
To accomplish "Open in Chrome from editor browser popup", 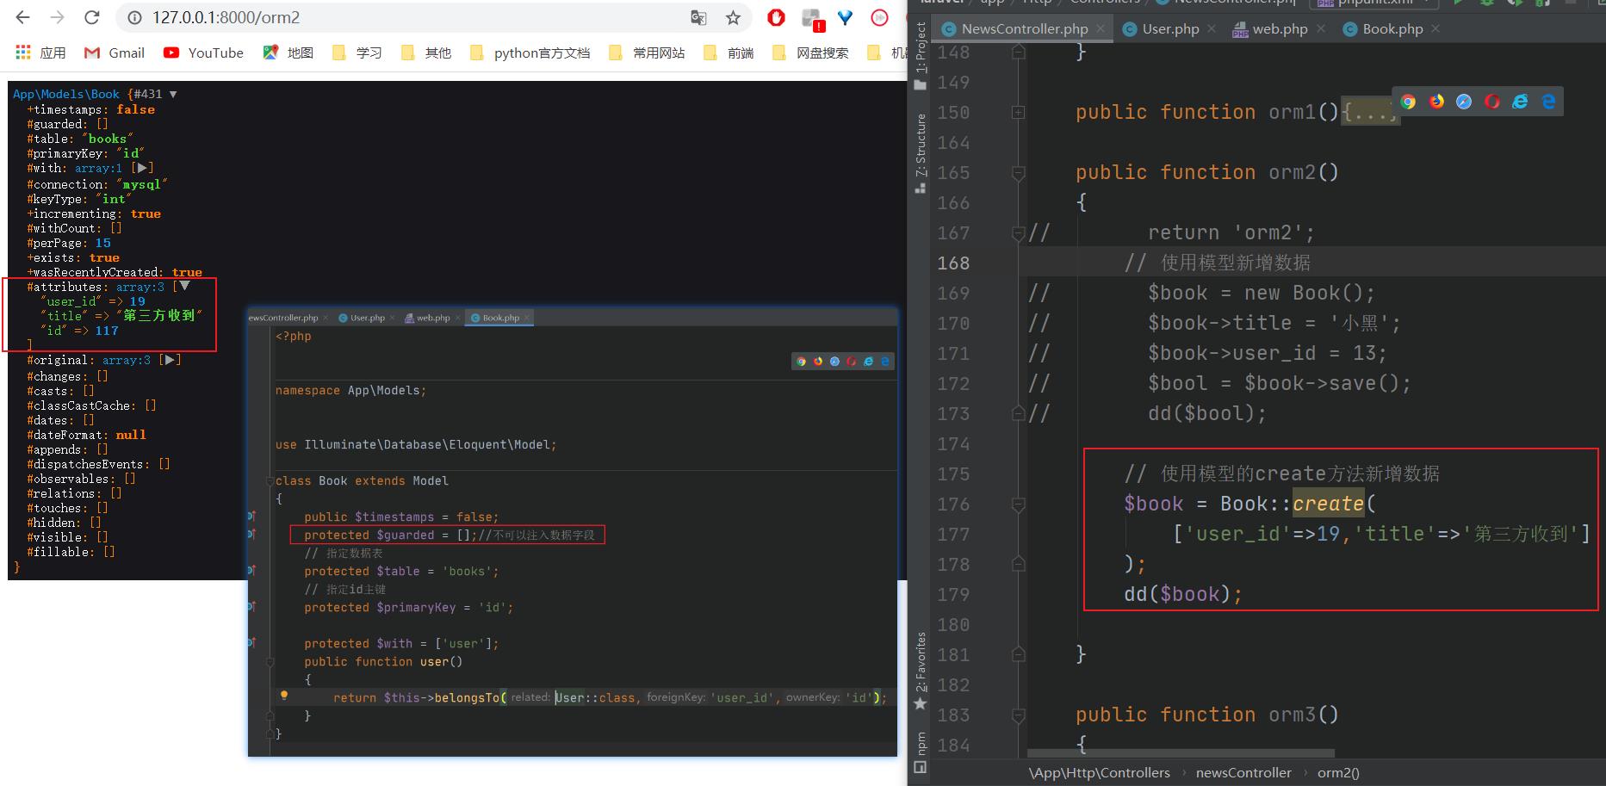I will (1408, 102).
